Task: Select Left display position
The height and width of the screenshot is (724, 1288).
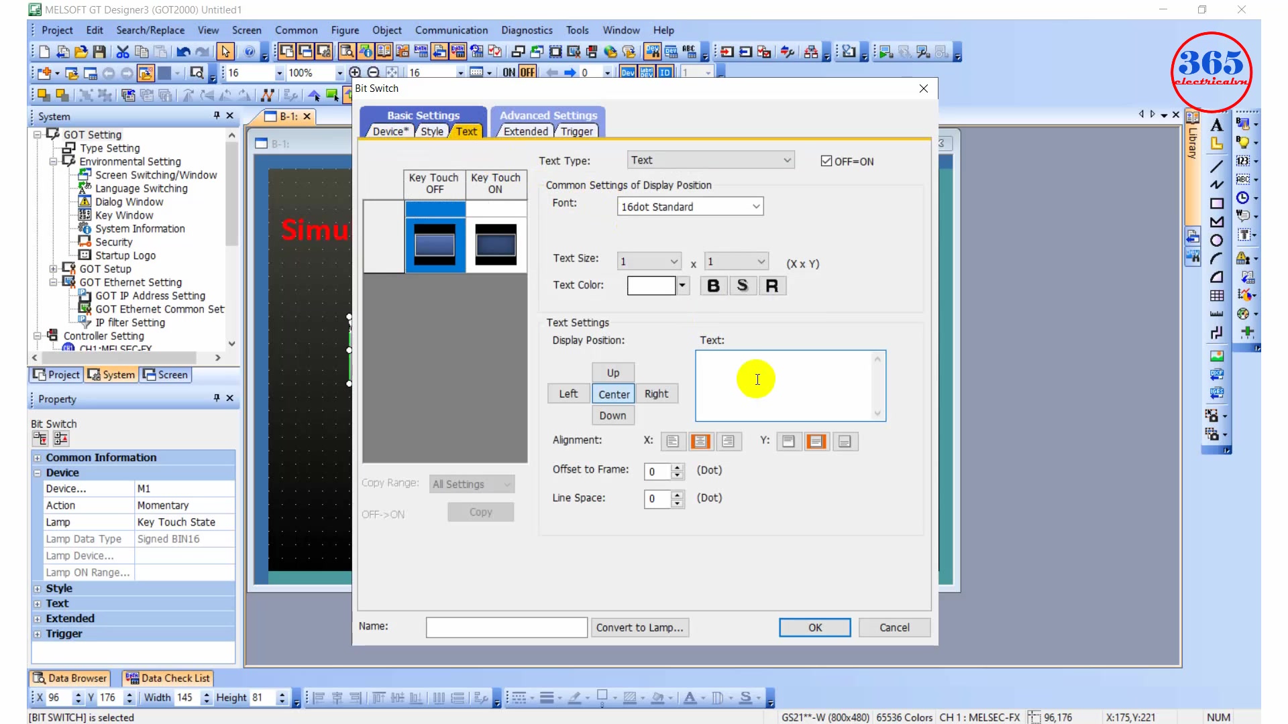Action: coord(568,394)
